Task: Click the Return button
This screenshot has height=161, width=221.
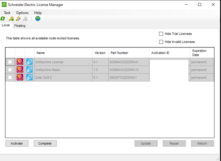Action: pyautogui.click(x=202, y=144)
